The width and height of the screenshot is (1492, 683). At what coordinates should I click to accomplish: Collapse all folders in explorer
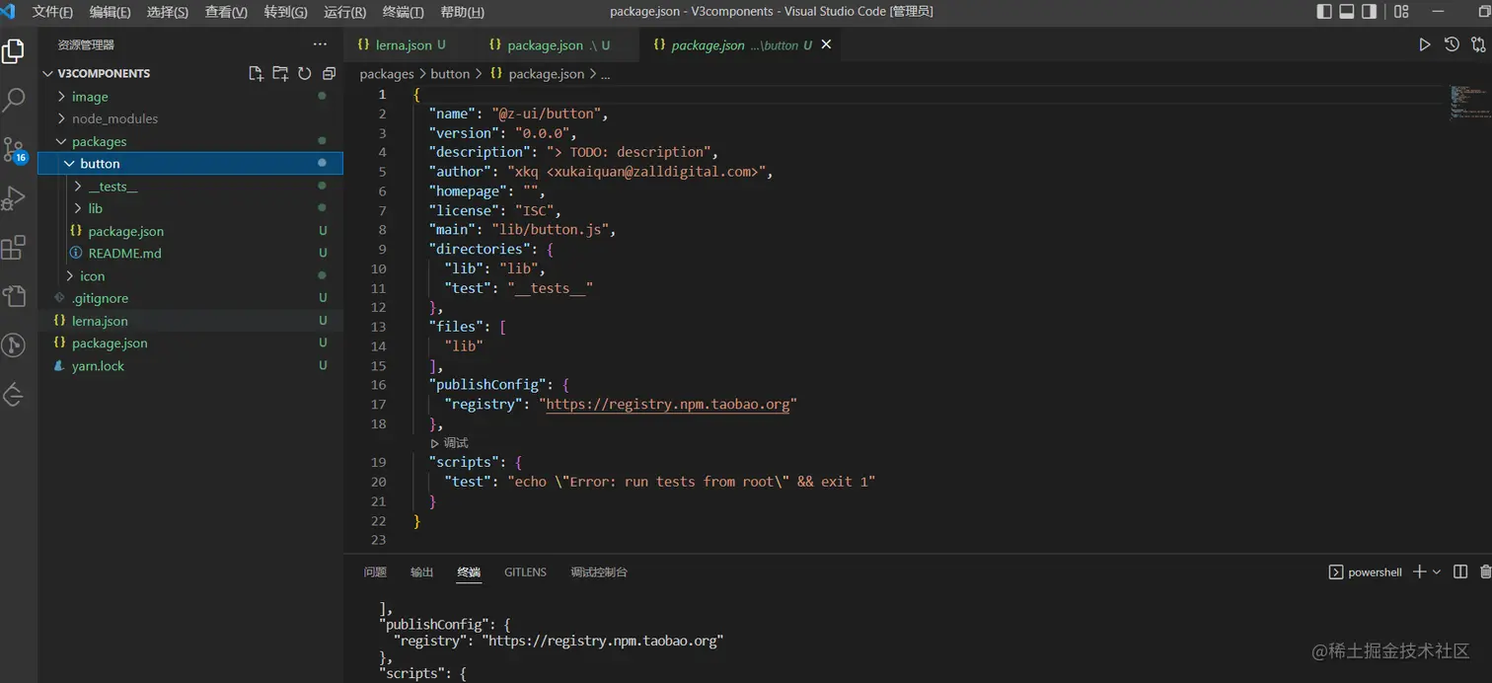click(329, 73)
